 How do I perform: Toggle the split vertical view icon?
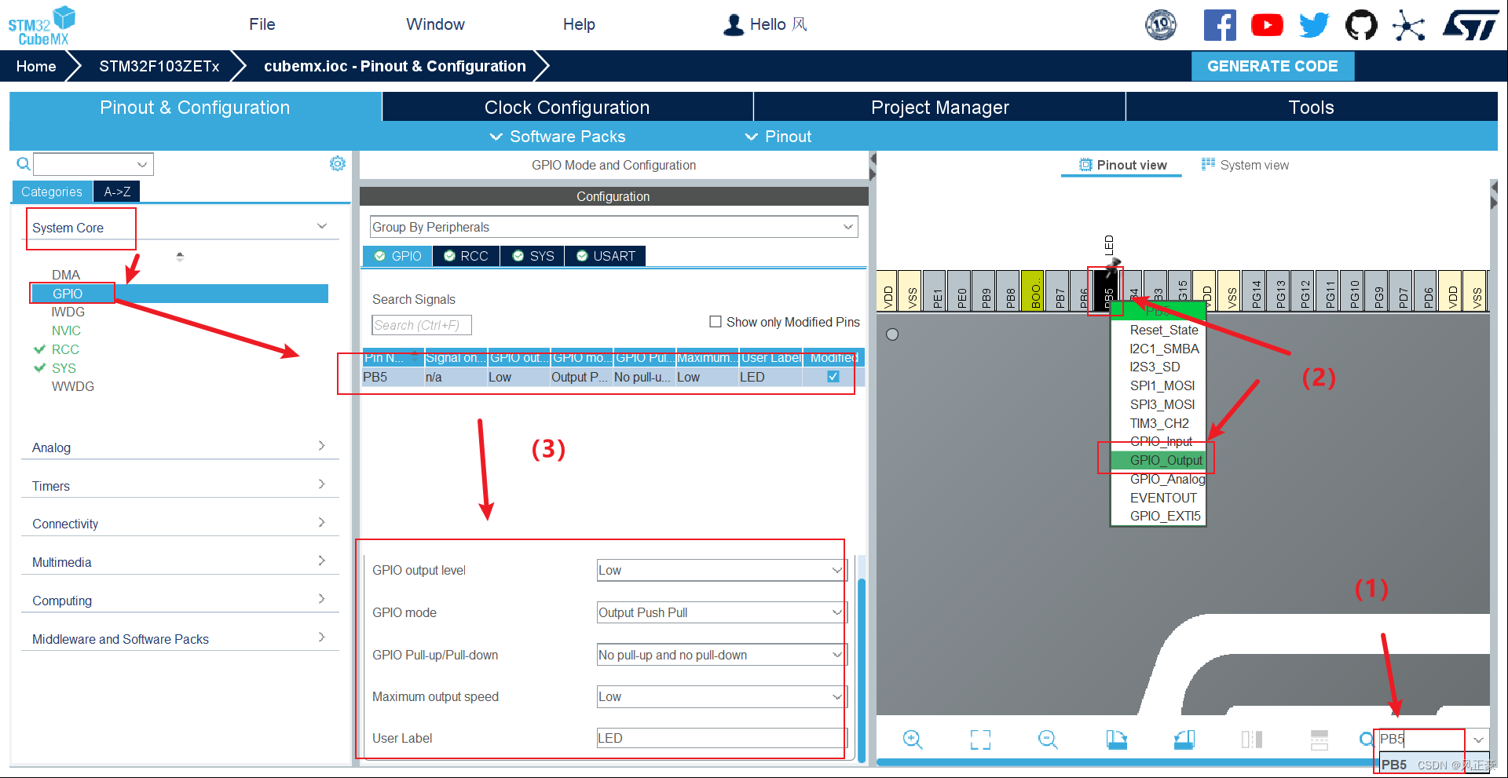pyautogui.click(x=1252, y=740)
